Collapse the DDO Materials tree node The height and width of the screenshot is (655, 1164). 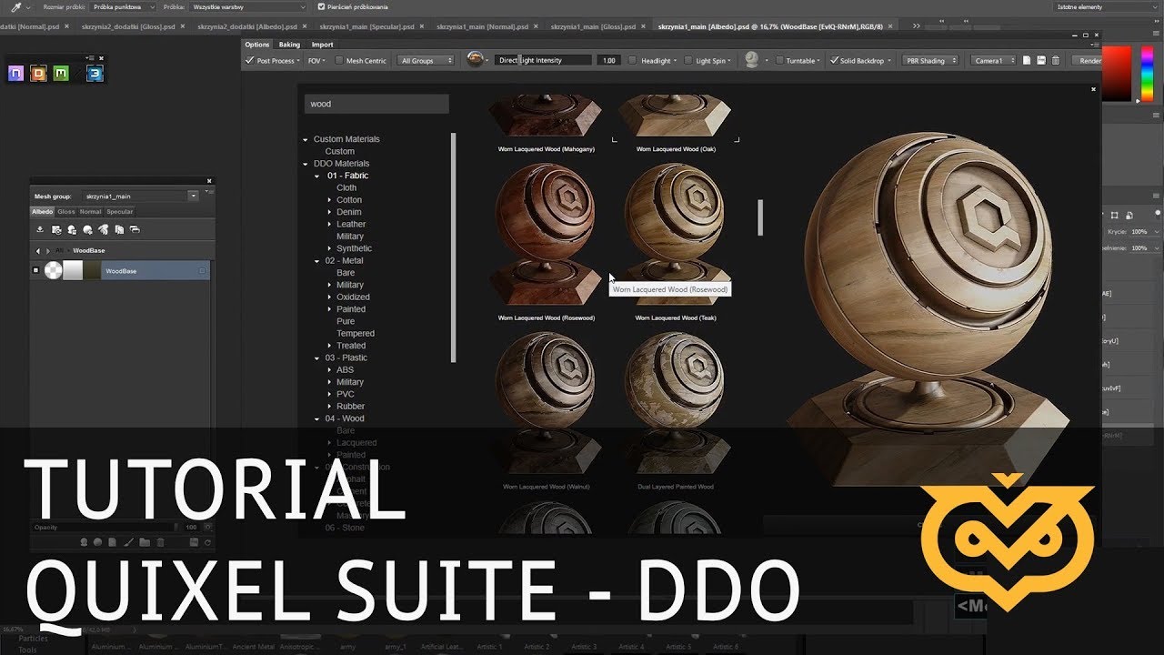tap(306, 164)
